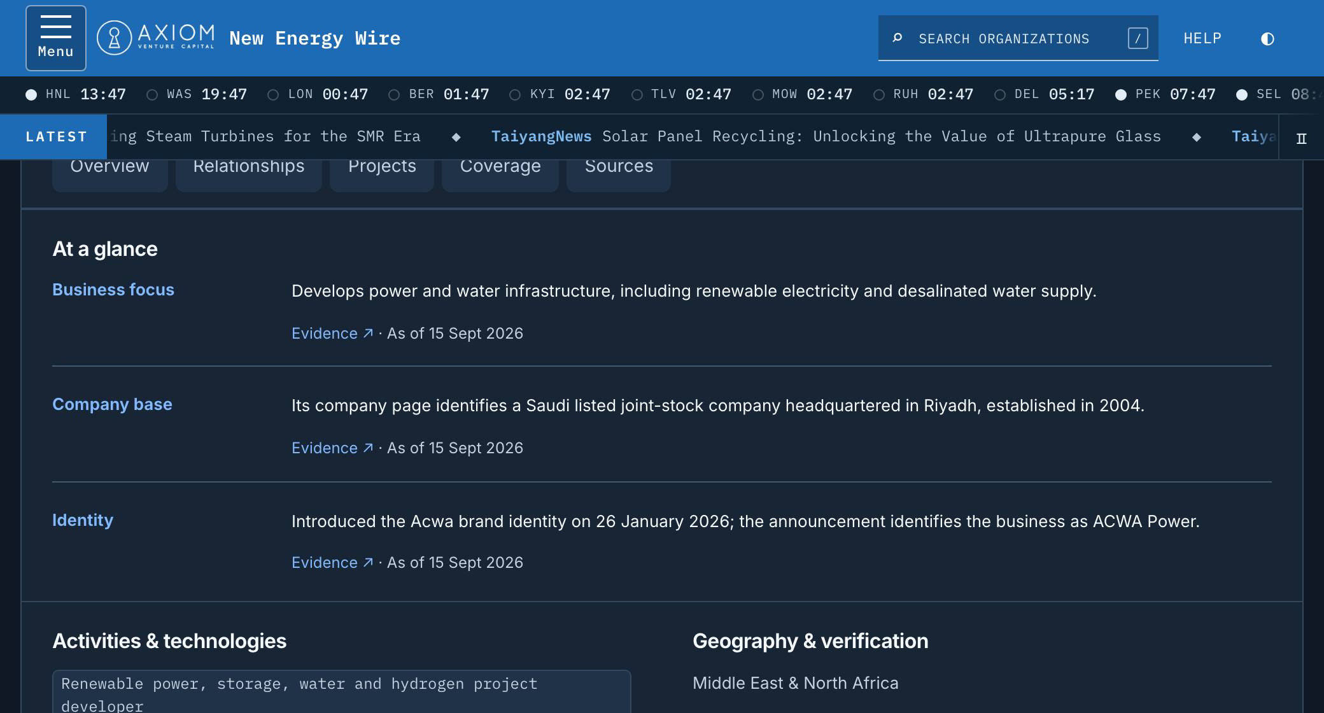The image size is (1324, 713).
Task: Select the DEL 05:17 clock
Action: (1043, 95)
